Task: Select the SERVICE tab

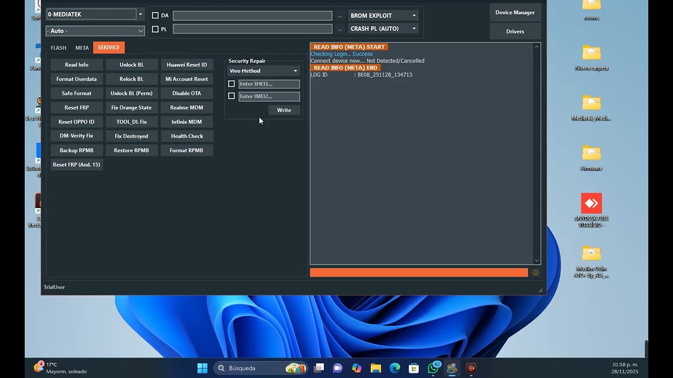Action: coord(109,48)
